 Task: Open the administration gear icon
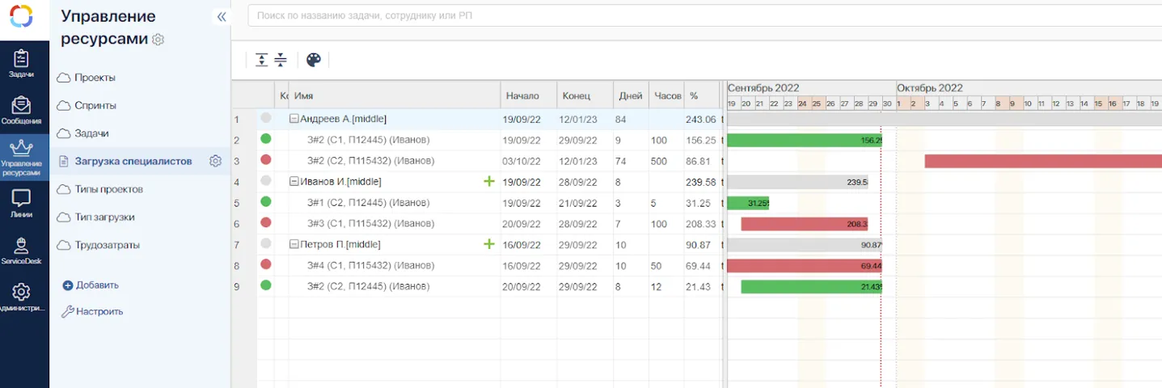[21, 296]
